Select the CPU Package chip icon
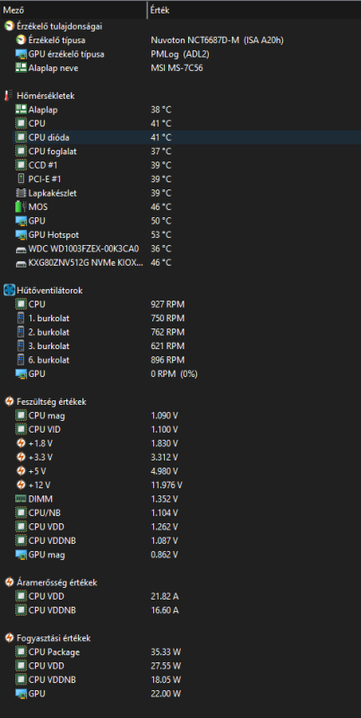Viewport: 361px width, 718px height. coord(21,652)
